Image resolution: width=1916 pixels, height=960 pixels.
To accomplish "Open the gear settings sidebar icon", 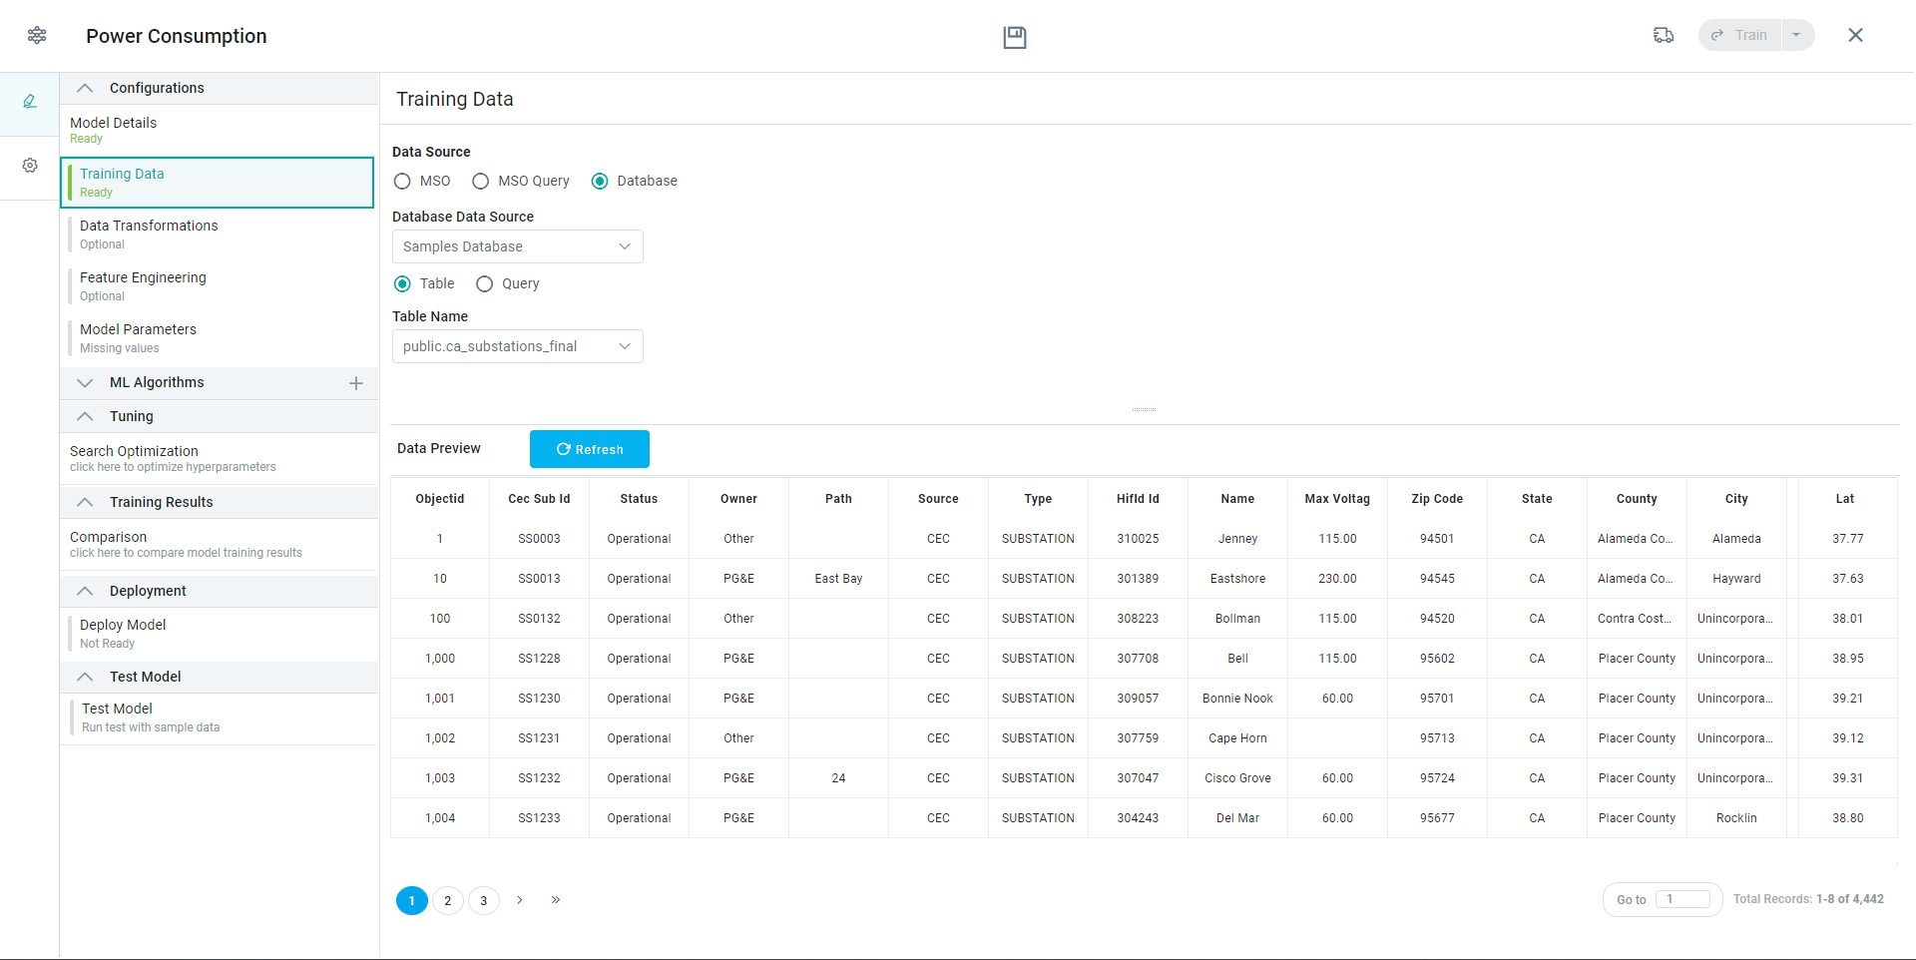I will point(30,166).
